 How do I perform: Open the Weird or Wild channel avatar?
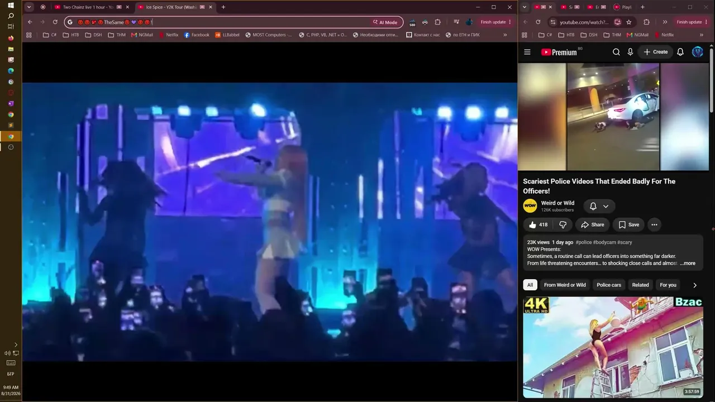(530, 206)
